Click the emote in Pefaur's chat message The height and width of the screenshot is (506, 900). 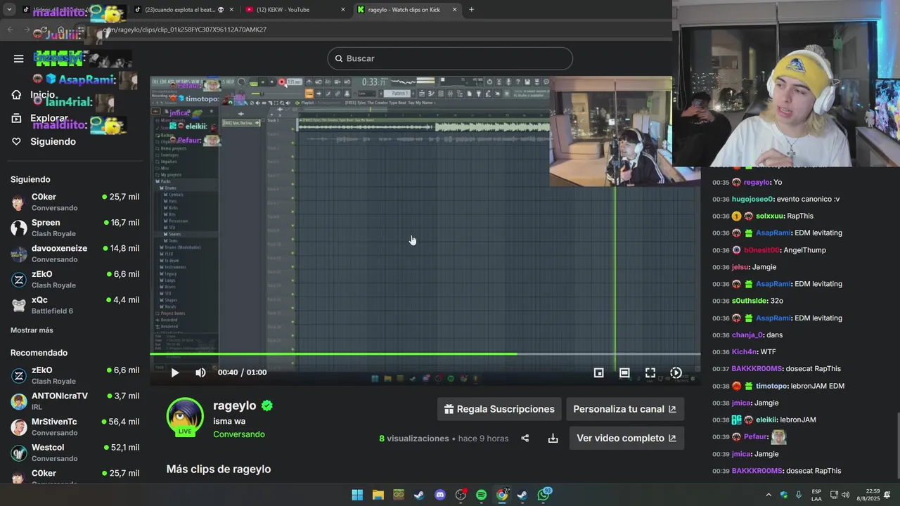tap(778, 437)
